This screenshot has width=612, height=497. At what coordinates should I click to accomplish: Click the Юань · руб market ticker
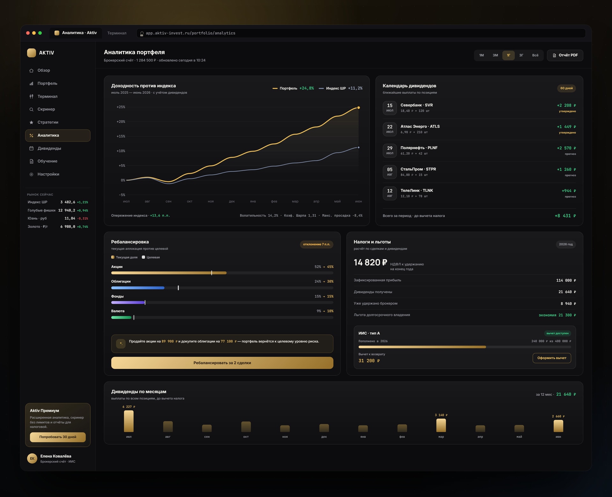58,219
